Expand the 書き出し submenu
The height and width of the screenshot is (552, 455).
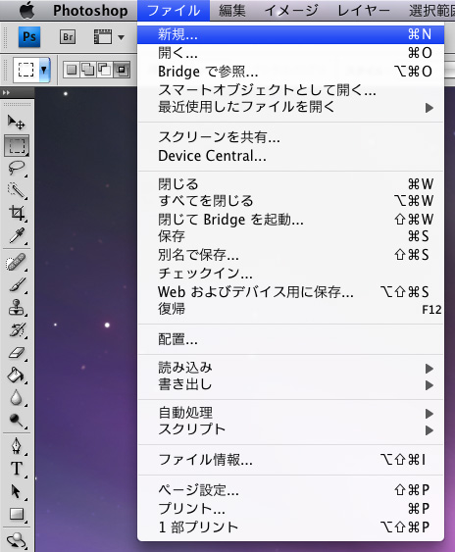pos(290,384)
